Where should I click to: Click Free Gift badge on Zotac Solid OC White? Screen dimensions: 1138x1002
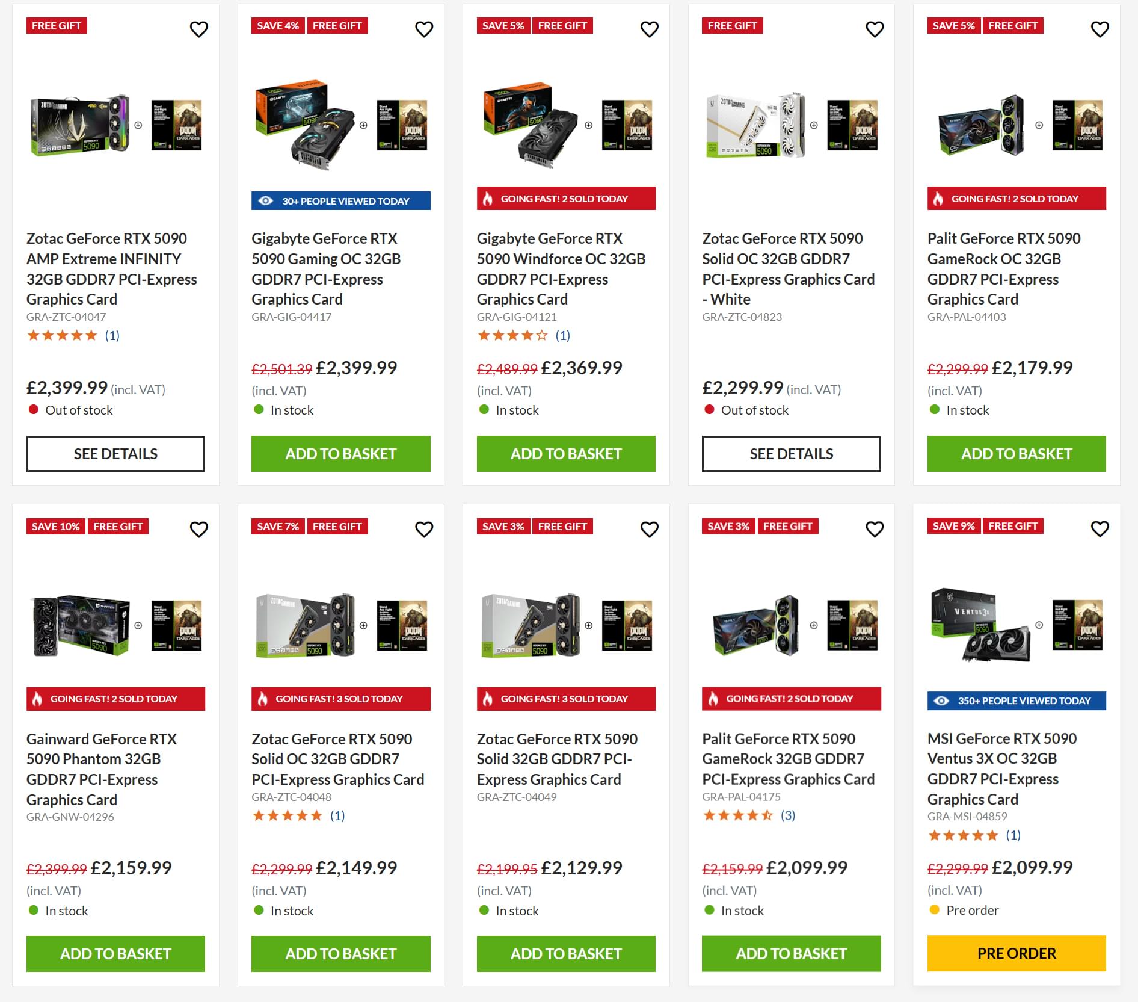coord(732,26)
